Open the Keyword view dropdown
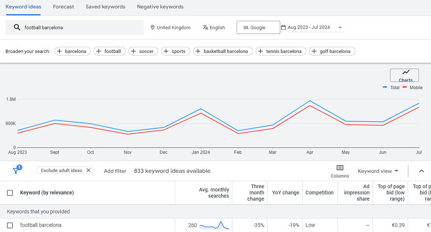 (x=378, y=171)
